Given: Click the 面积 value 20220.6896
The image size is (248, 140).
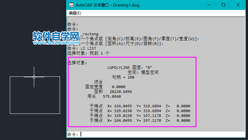Looking at the screenshot, I should pyautogui.click(x=121, y=92).
